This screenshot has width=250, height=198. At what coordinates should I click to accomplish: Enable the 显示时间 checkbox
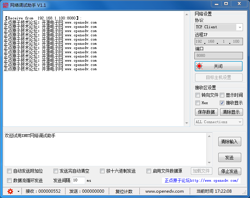(x=222, y=95)
